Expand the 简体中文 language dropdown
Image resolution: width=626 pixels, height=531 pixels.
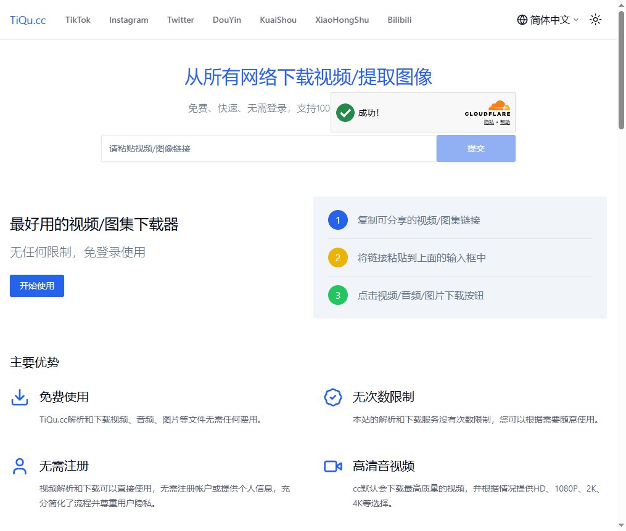click(x=548, y=20)
